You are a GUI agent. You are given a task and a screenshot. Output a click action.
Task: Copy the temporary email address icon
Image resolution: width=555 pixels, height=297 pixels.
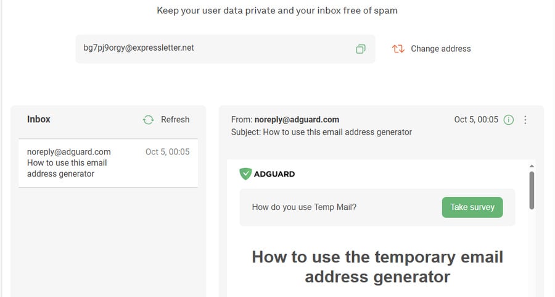(360, 49)
